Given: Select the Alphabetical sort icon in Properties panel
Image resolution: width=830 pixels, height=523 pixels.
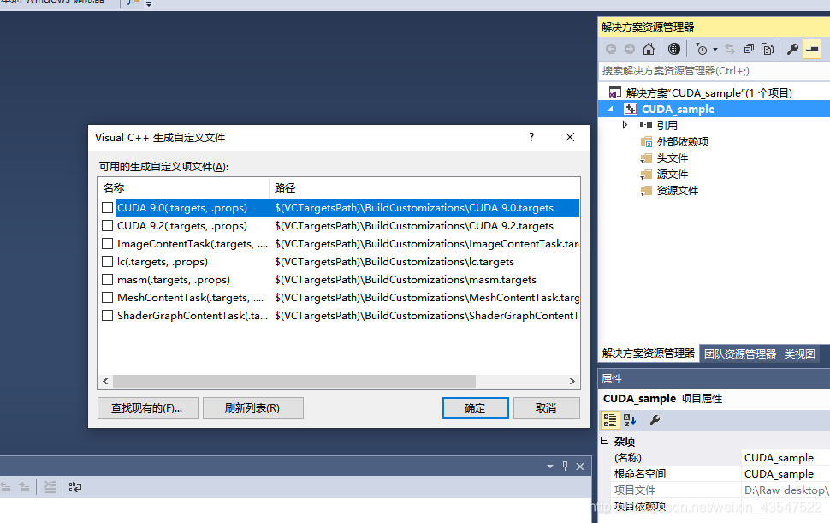Looking at the screenshot, I should (x=630, y=420).
